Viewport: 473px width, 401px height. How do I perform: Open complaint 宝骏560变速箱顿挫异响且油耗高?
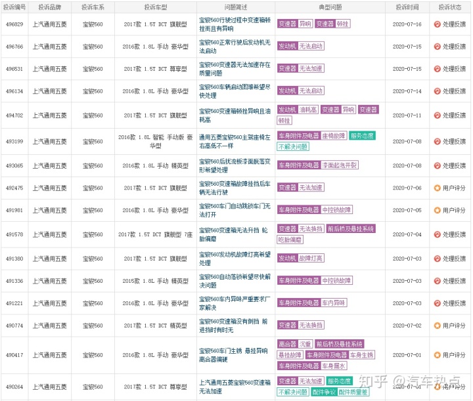tap(235, 116)
